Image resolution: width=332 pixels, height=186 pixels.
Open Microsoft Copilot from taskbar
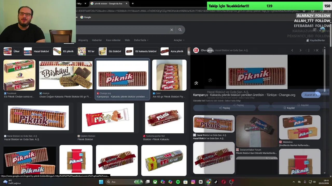pos(170,182)
